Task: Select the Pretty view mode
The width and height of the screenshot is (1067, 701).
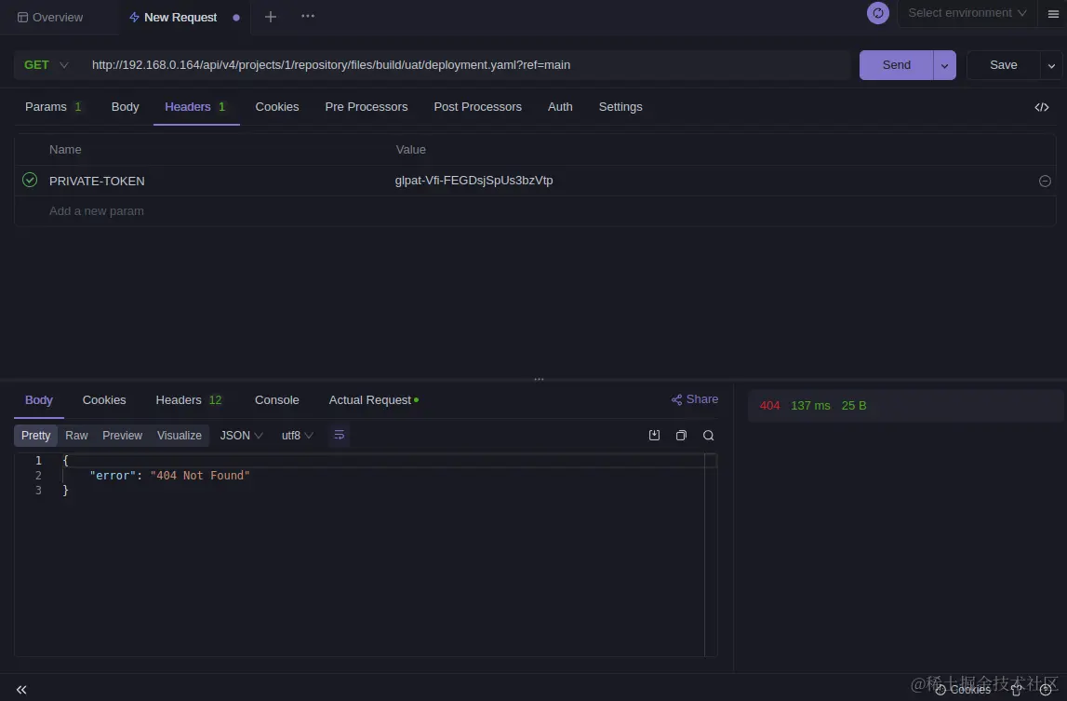Action: tap(36, 436)
